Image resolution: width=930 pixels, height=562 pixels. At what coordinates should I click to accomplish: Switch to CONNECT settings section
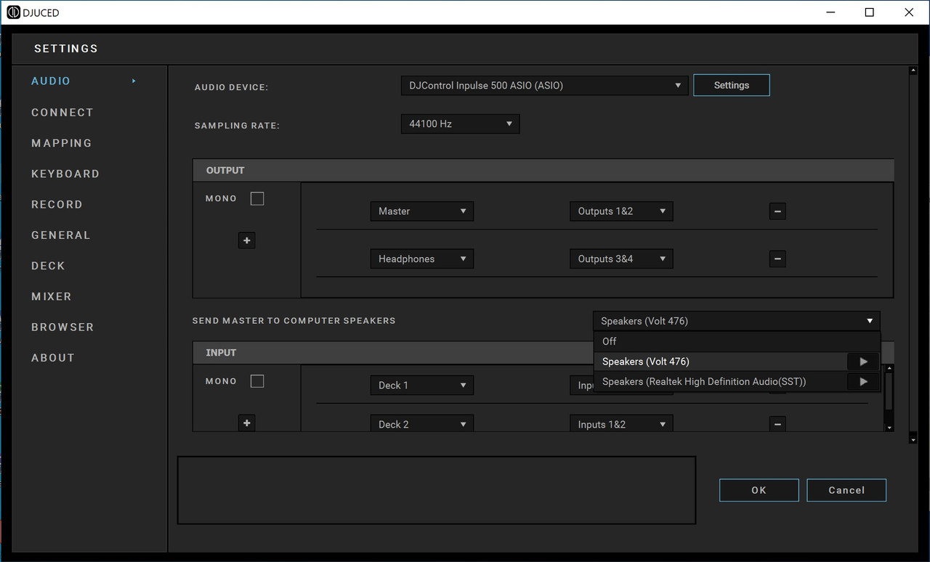pos(62,113)
